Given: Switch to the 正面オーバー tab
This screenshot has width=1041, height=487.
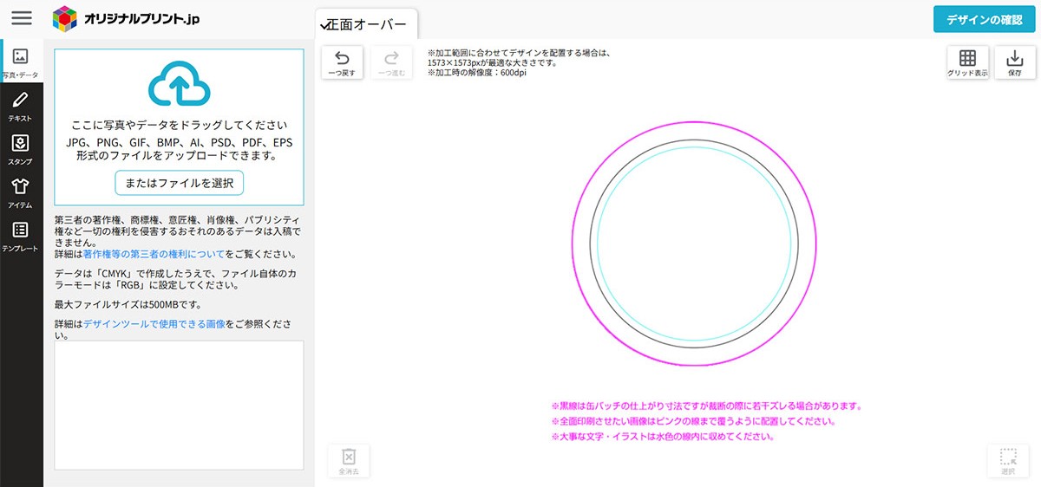Looking at the screenshot, I should pos(367,24).
